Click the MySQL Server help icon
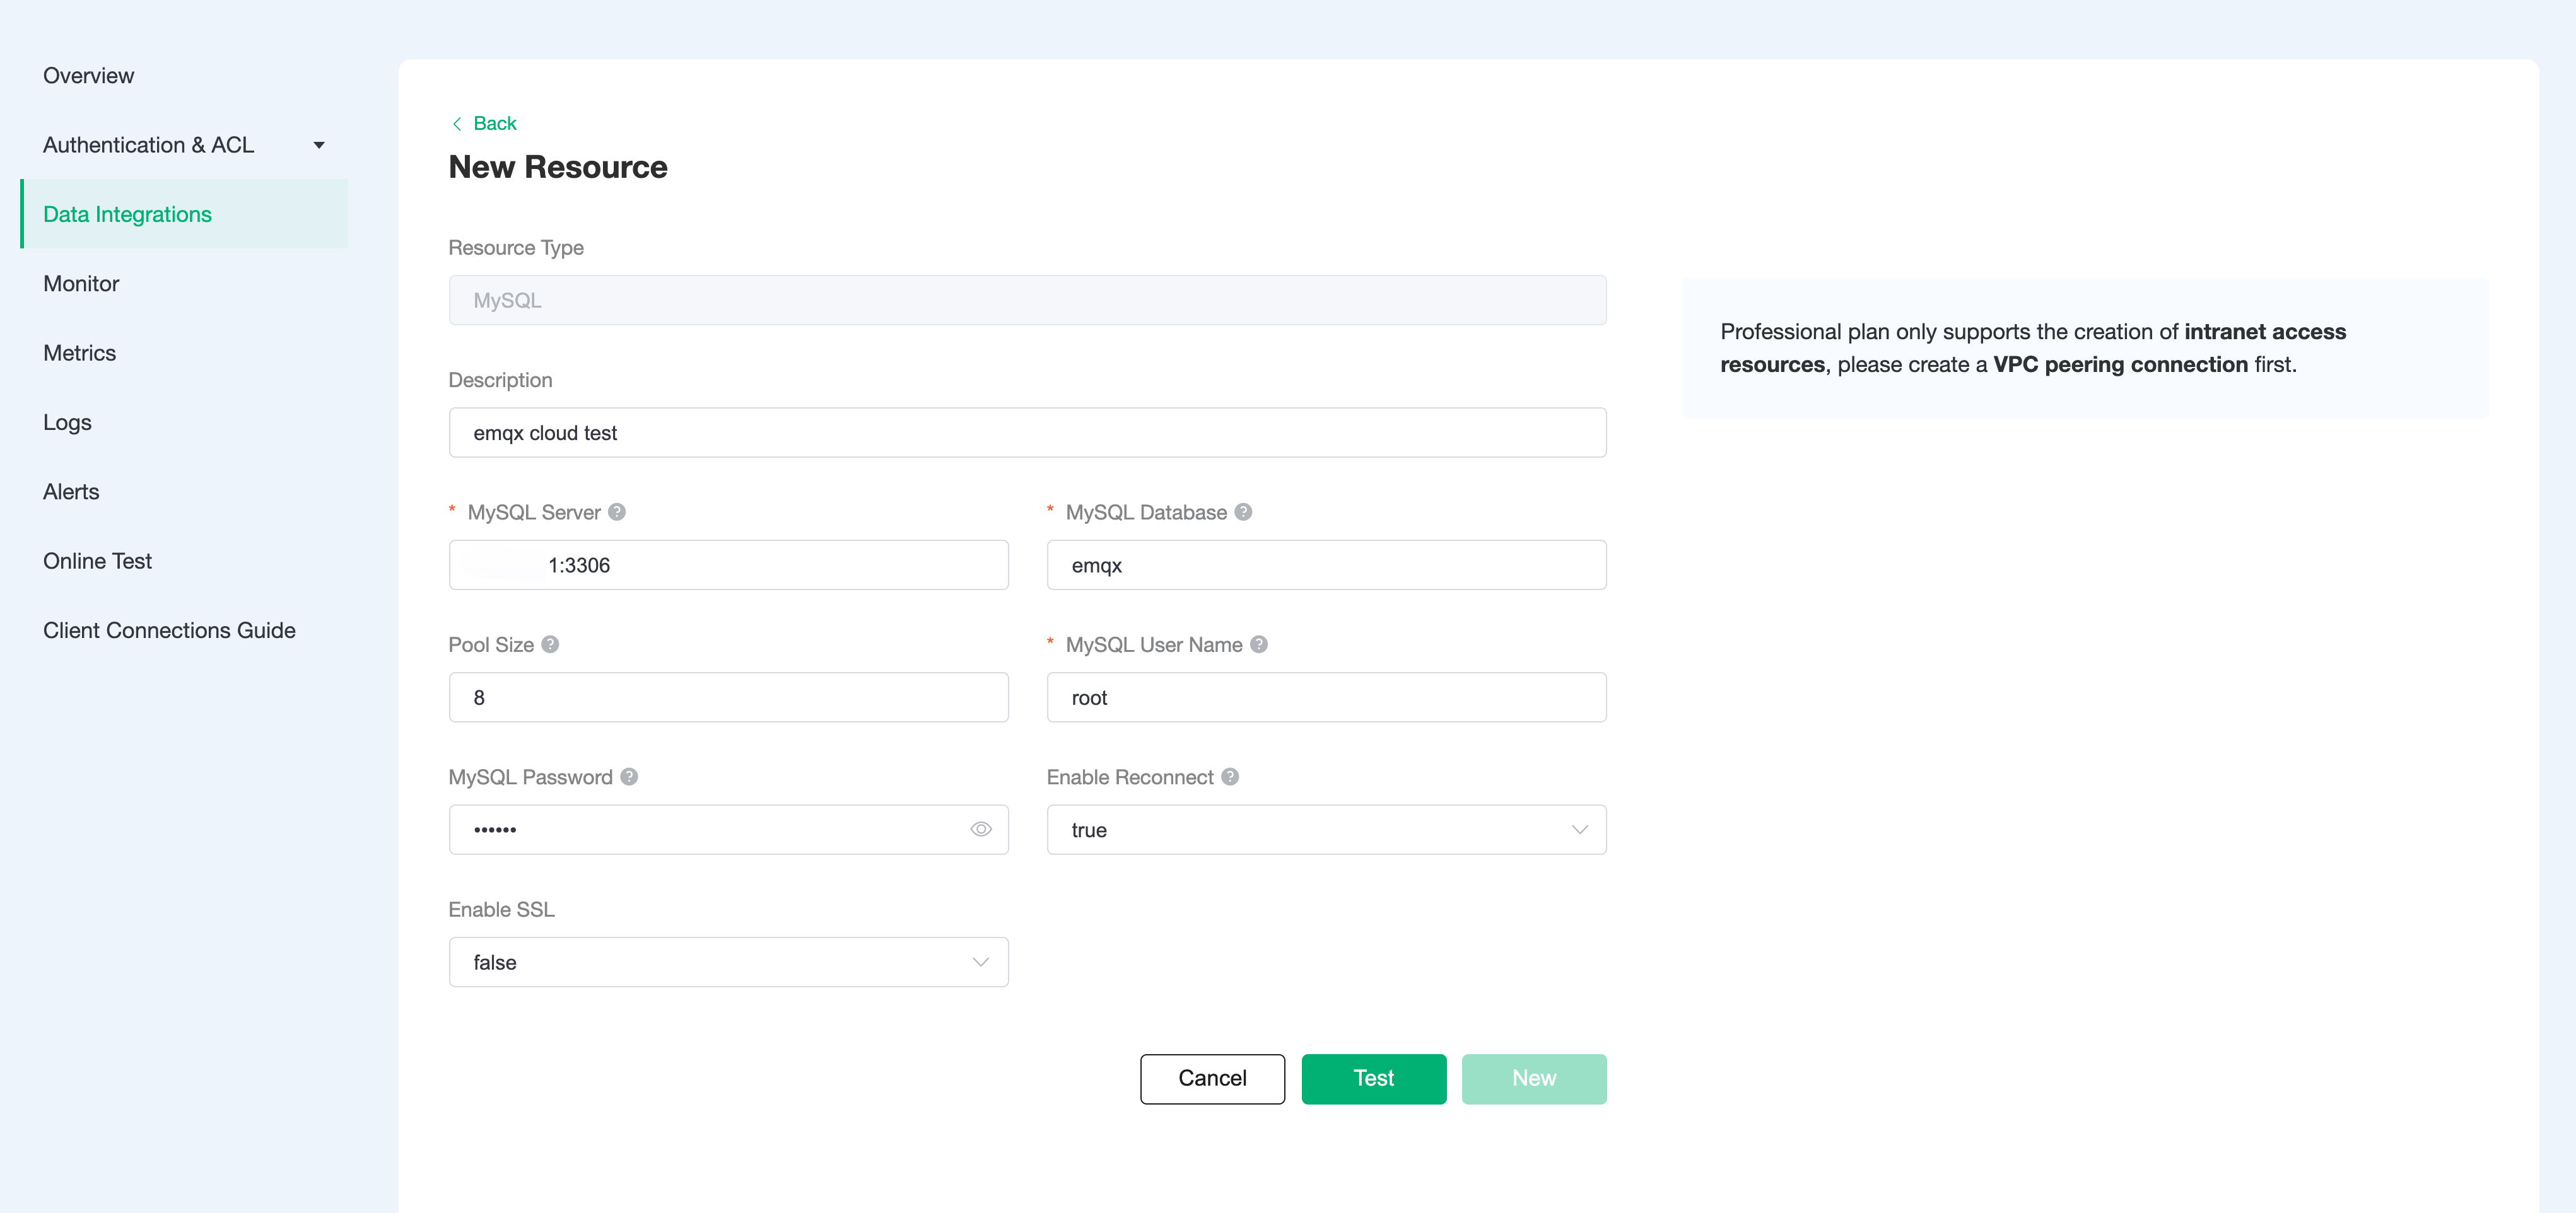Viewport: 2576px width, 1213px height. pos(617,511)
